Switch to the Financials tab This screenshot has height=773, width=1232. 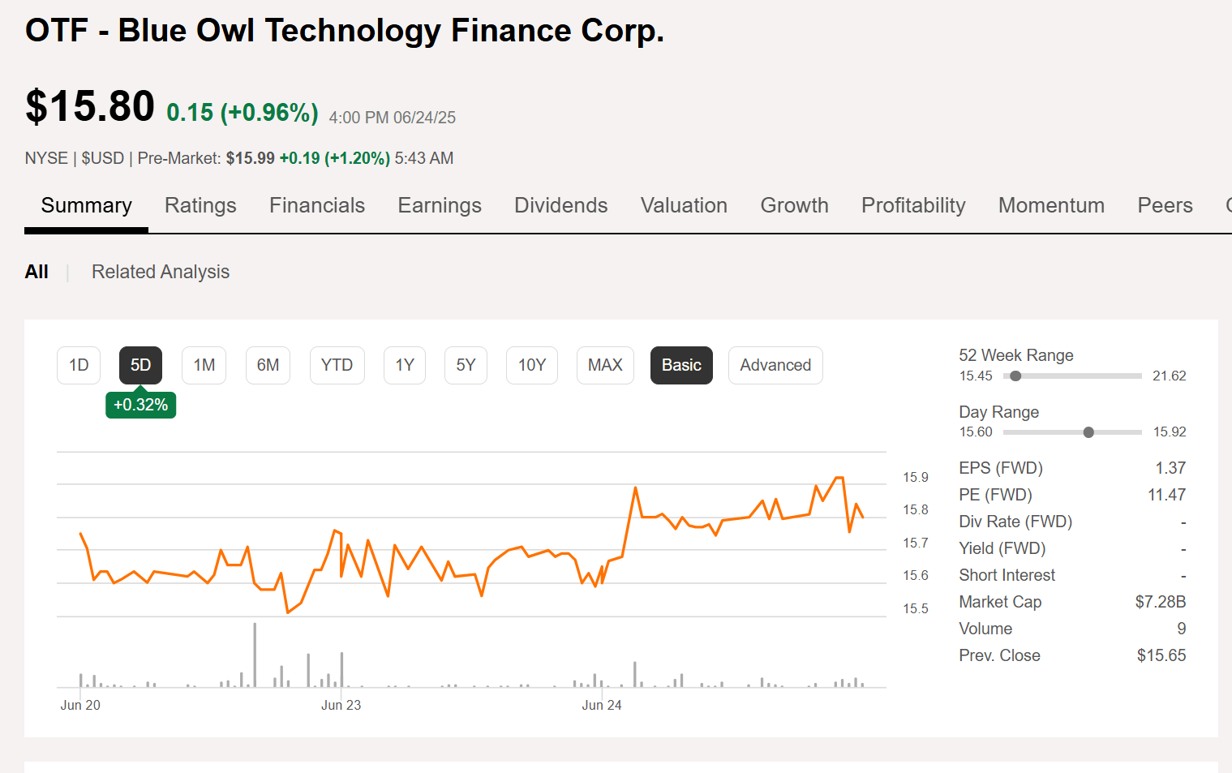point(317,205)
